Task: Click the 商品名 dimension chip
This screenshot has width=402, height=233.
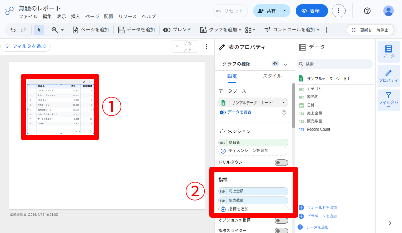Action: (253, 142)
